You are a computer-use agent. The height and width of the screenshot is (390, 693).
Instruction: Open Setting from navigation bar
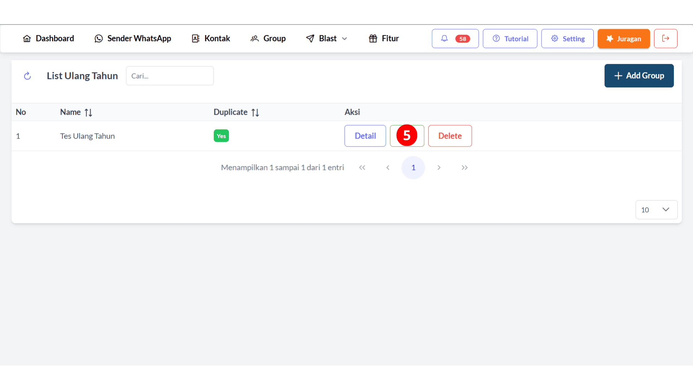568,39
